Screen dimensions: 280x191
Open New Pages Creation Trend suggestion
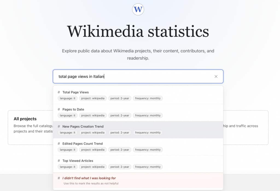[138, 130]
